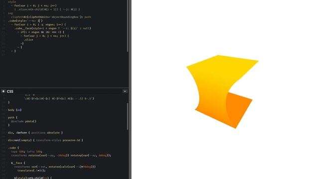
Task: Click the yellow curved 3D shape in preview
Action: 214,85
